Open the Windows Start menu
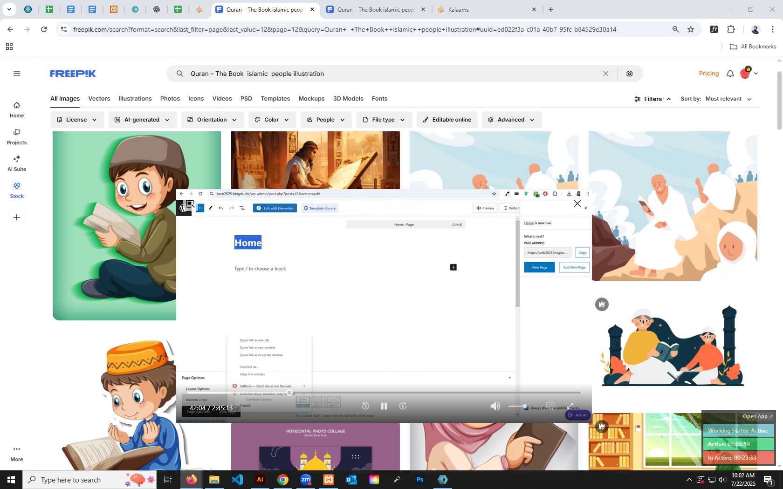The width and height of the screenshot is (783, 489). pyautogui.click(x=11, y=480)
